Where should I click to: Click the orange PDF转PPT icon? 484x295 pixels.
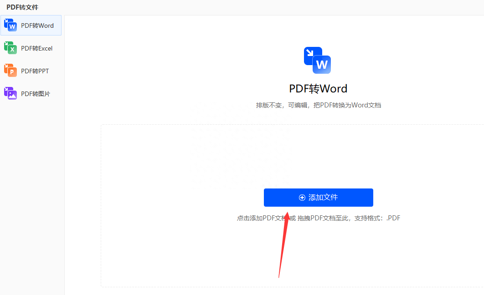[x=10, y=71]
